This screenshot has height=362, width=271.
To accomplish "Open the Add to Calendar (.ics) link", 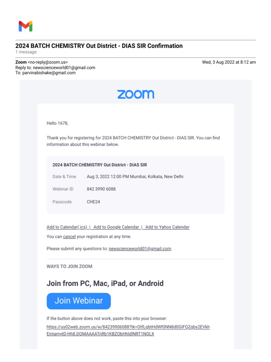I will pyautogui.click(x=67, y=227).
